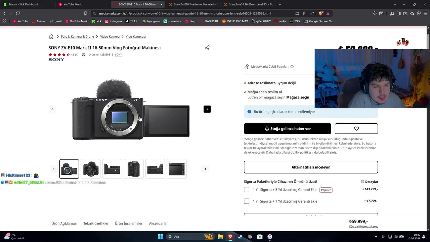Select last thumbnail showing rear screen
The height and width of the screenshot is (242, 430).
(177, 169)
